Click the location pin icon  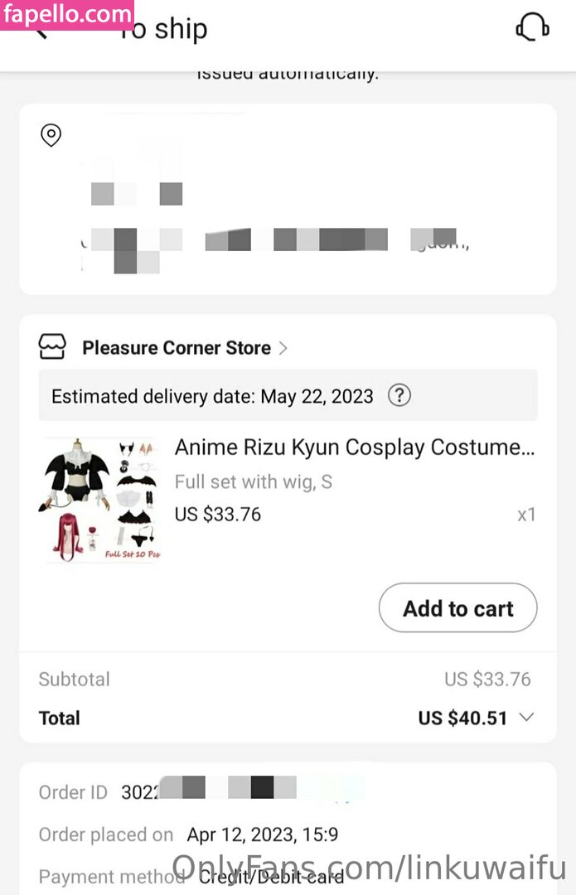[x=51, y=135]
